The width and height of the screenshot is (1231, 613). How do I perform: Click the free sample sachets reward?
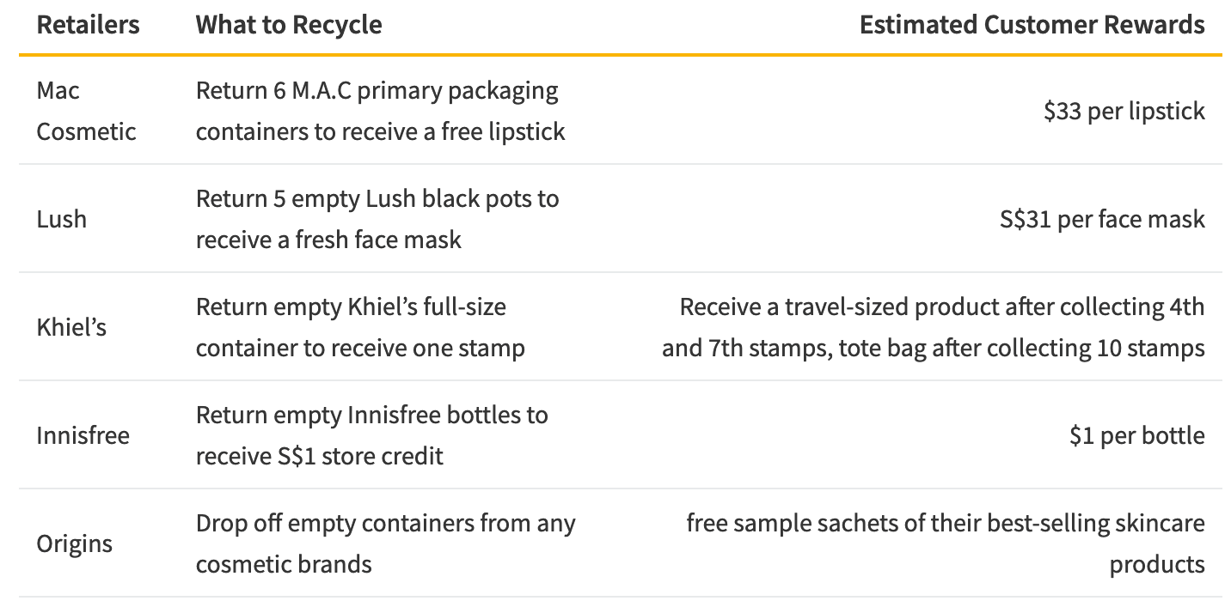[946, 543]
